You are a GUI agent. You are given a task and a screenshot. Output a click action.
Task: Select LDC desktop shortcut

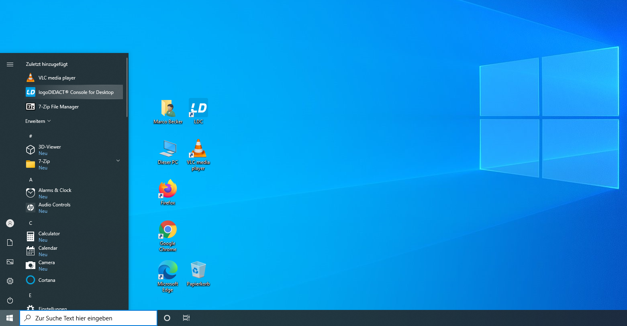coord(198,111)
